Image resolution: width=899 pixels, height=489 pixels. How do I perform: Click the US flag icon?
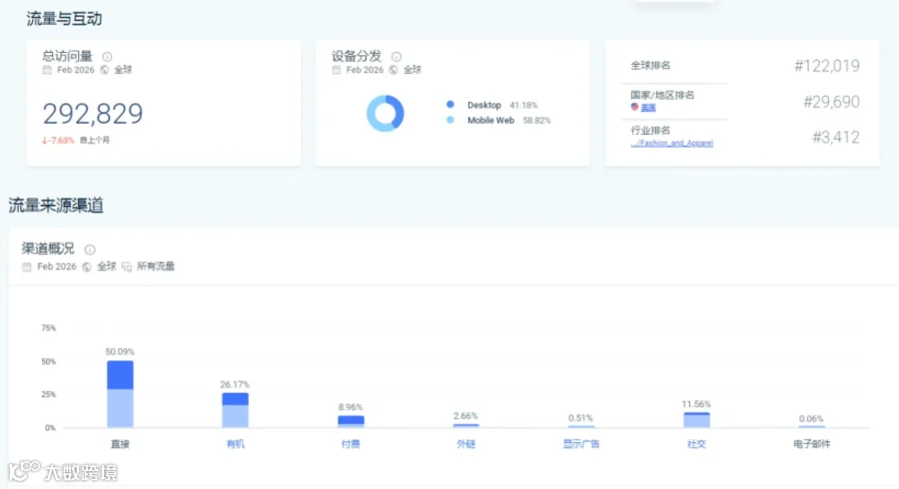(634, 107)
